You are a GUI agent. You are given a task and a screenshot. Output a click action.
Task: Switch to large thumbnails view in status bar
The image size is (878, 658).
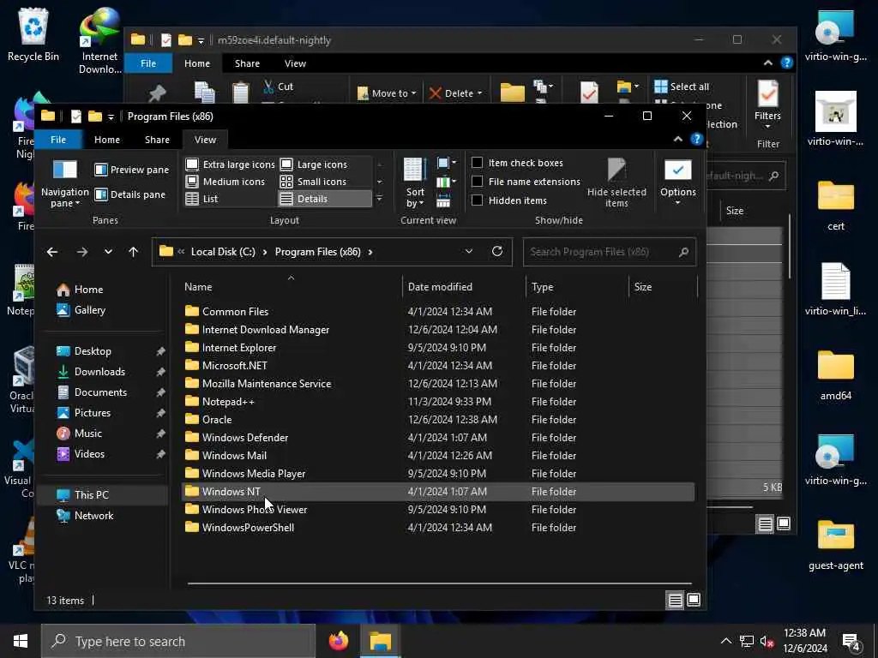(x=693, y=600)
